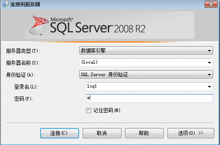The width and height of the screenshot is (220, 145).
Task: Click the 取消 button
Action: point(102,133)
